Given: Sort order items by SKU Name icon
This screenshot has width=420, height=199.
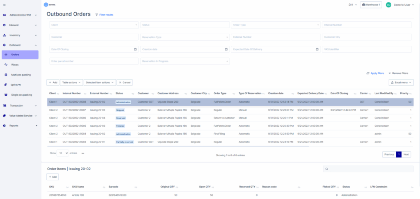Looking at the screenshot, I should [104, 187].
